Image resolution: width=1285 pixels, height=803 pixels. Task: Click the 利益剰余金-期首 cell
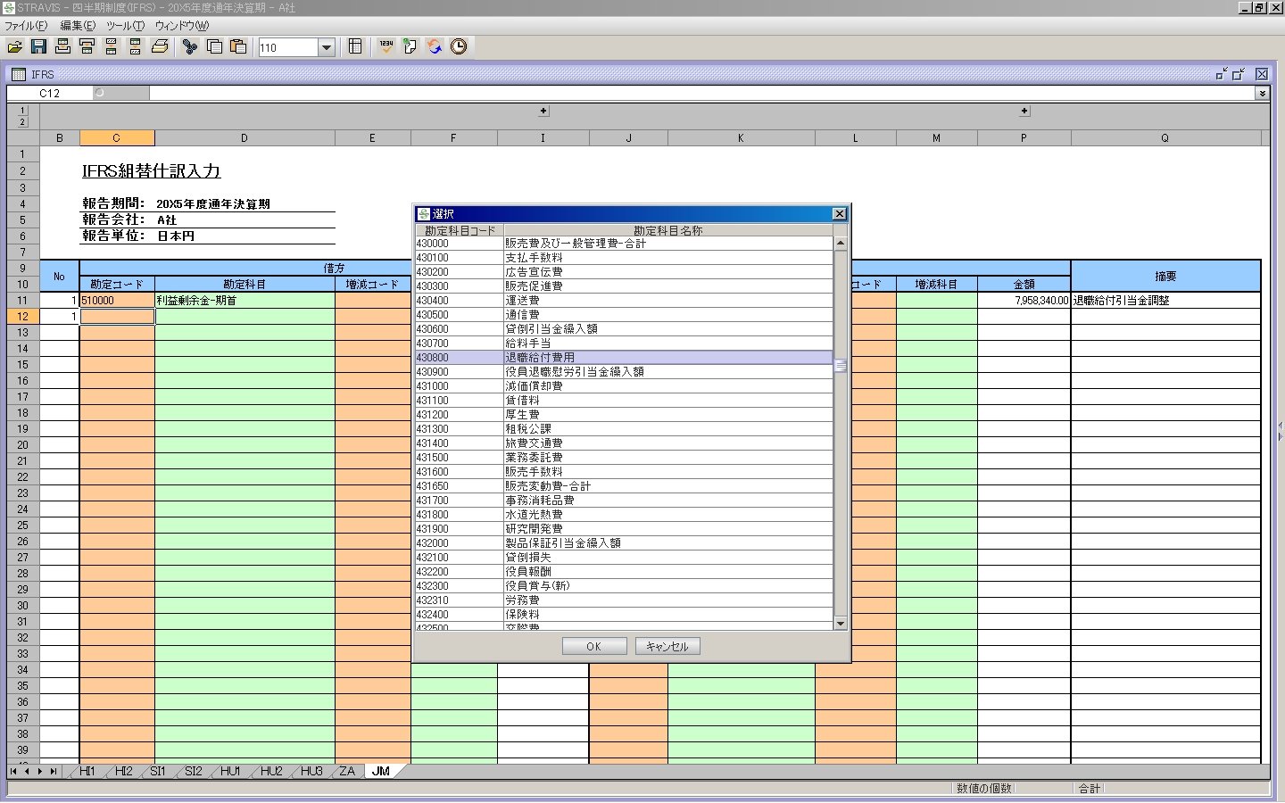245,301
